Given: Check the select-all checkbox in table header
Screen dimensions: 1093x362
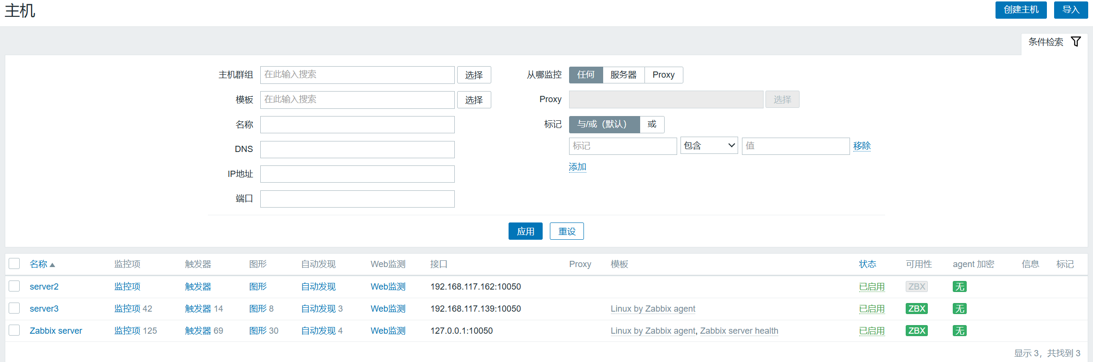Looking at the screenshot, I should point(14,264).
